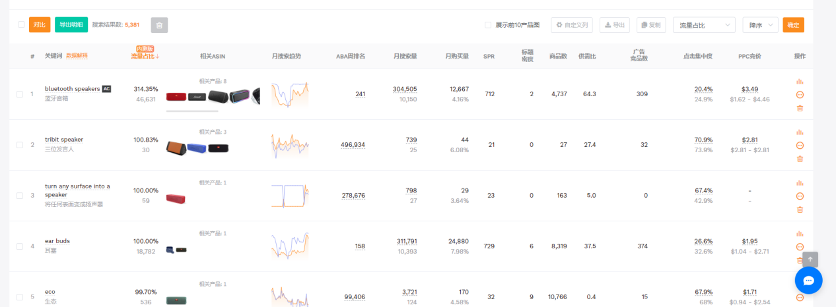Check the turn any surface row checkbox
Screen dimensions: 836x307
pos(20,196)
